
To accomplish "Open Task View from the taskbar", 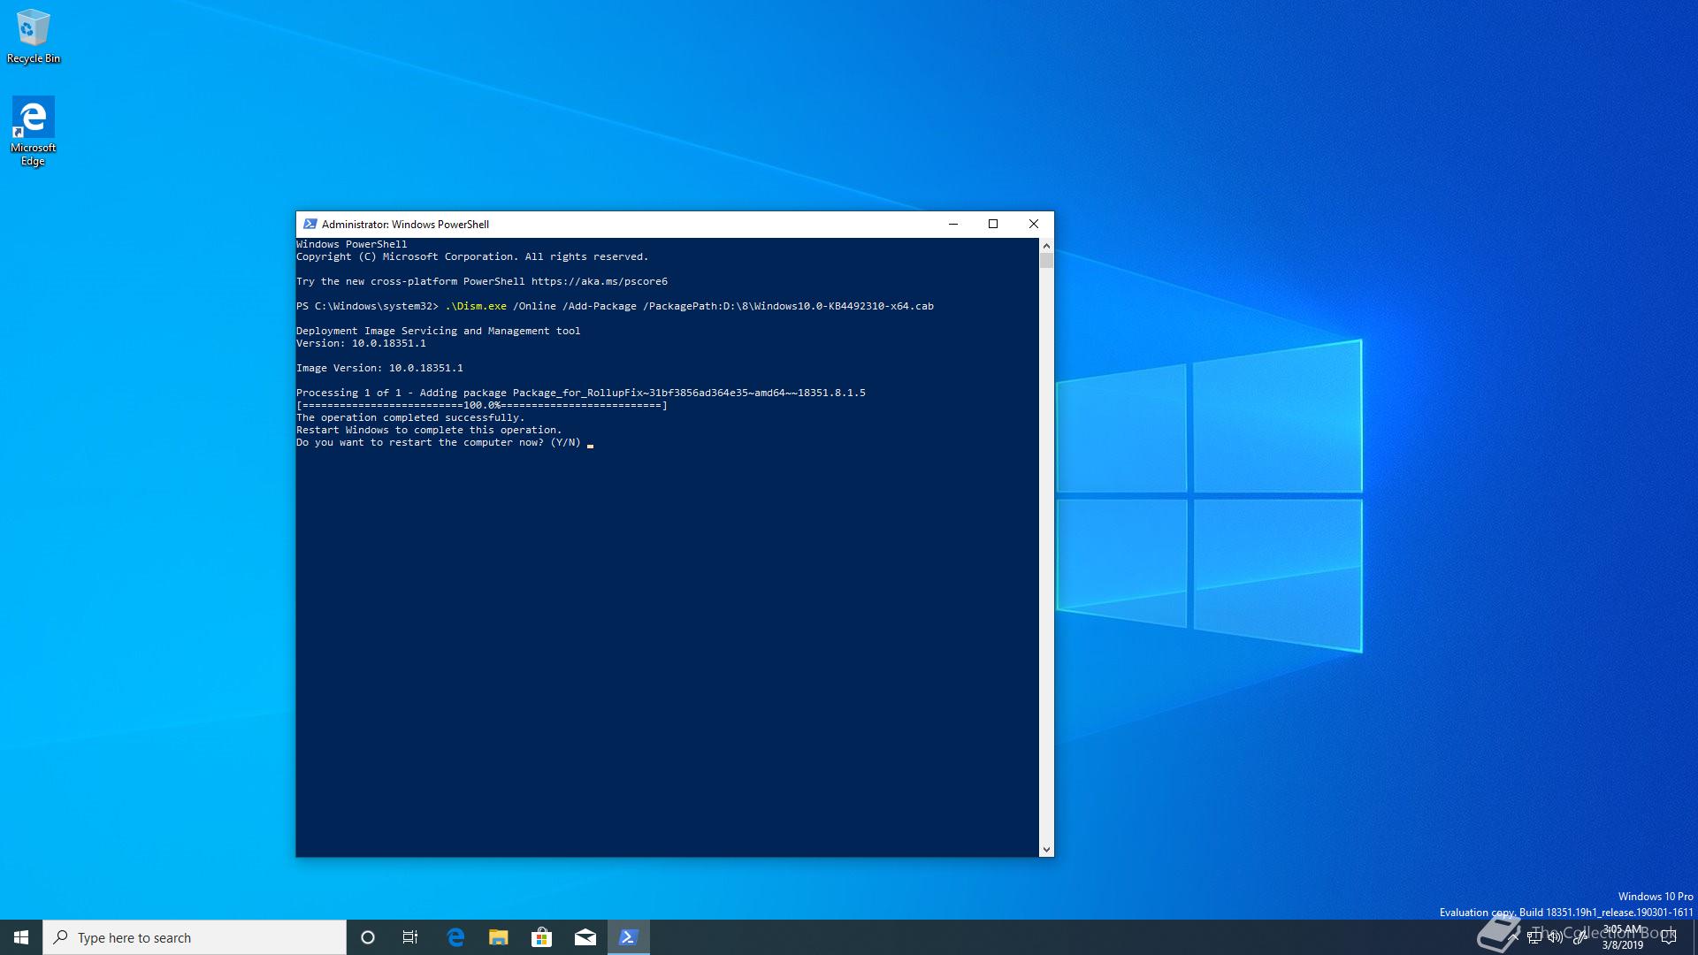I will [x=410, y=937].
